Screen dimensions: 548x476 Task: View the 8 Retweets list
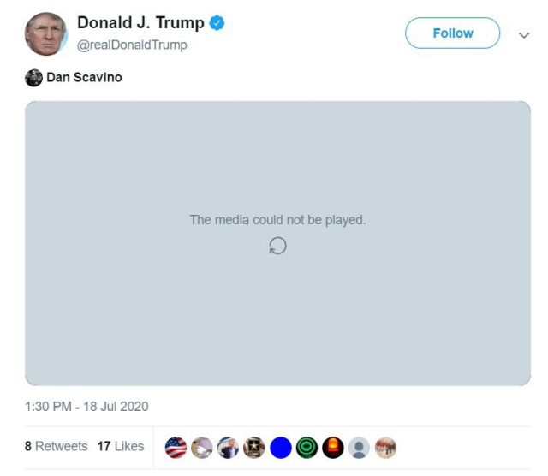[56, 446]
